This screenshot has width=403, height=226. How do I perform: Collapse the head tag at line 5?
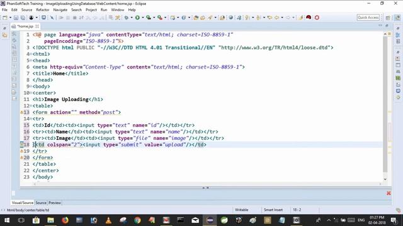[31, 60]
